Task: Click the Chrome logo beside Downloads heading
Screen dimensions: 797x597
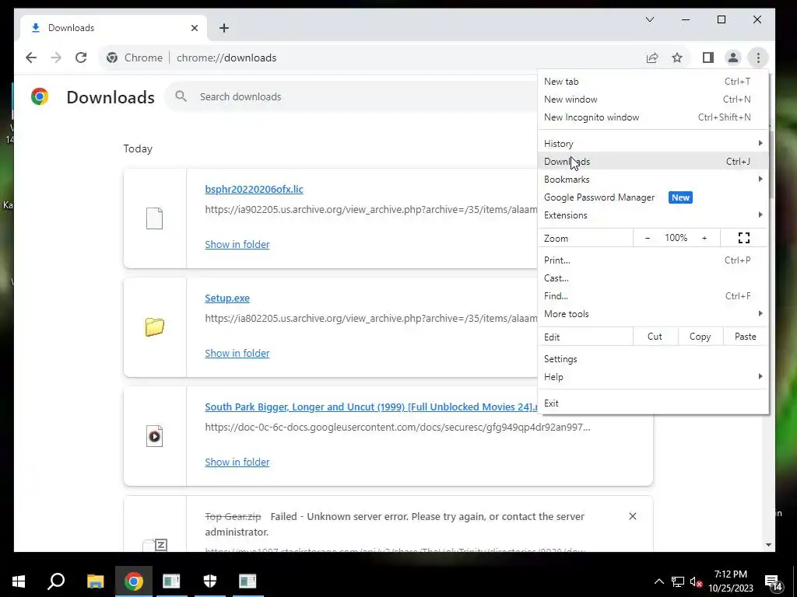Action: pos(40,96)
